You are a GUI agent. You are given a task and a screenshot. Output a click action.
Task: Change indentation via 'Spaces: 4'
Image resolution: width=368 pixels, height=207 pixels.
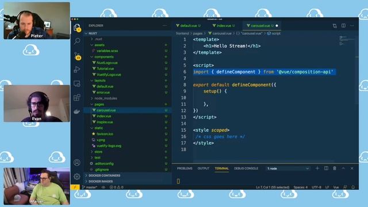[300, 187]
